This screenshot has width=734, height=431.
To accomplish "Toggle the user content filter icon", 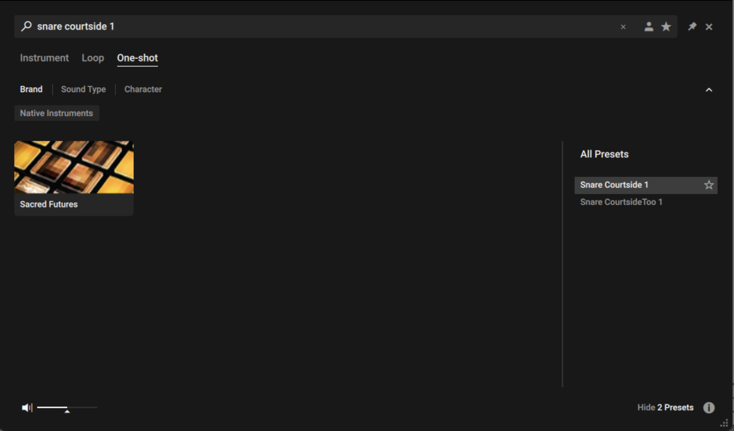I will click(x=648, y=27).
